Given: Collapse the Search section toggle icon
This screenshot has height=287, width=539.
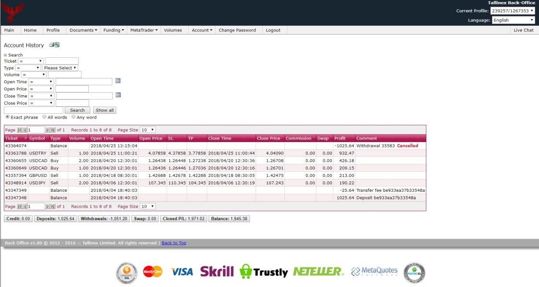Looking at the screenshot, I should [x=5, y=55].
